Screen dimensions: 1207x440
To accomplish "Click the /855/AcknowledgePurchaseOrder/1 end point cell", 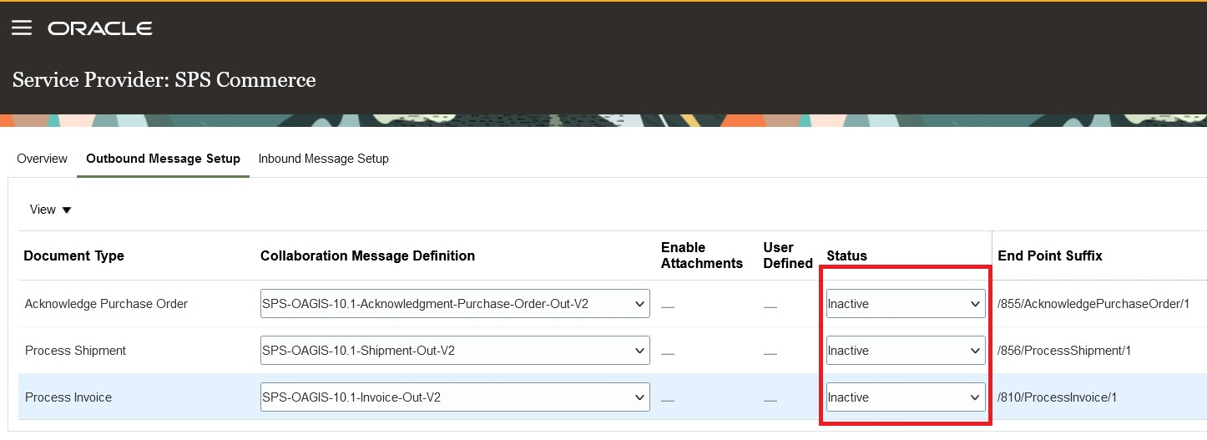I will point(1093,304).
